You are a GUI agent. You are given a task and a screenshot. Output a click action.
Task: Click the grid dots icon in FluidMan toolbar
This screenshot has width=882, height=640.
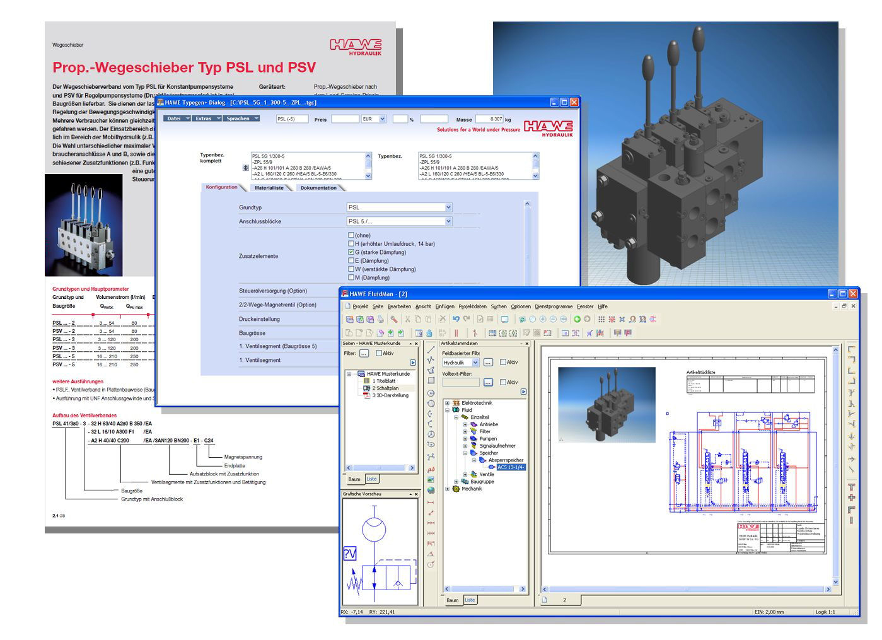(x=601, y=319)
